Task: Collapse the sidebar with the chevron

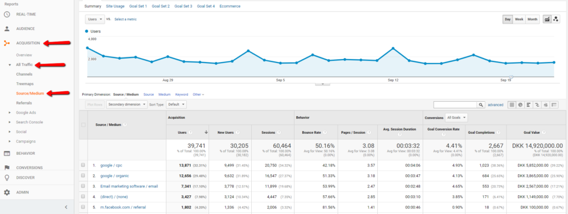Action: 66,207
